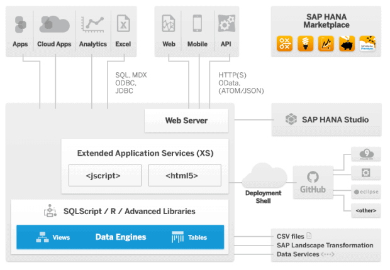Image resolution: width=390 pixels, height=270 pixels.
Task: Click the Apps icon
Action: pos(20,24)
